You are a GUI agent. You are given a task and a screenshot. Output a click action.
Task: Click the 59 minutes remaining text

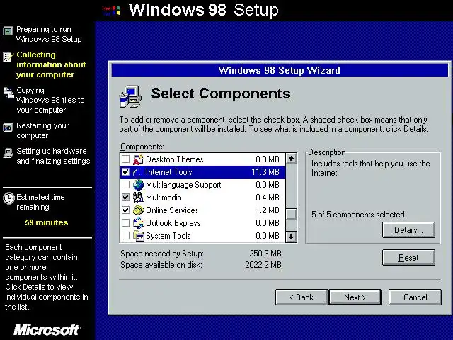click(47, 222)
